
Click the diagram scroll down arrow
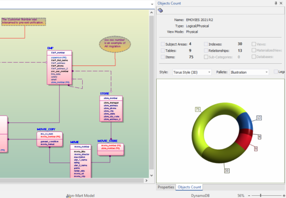coord(151,175)
